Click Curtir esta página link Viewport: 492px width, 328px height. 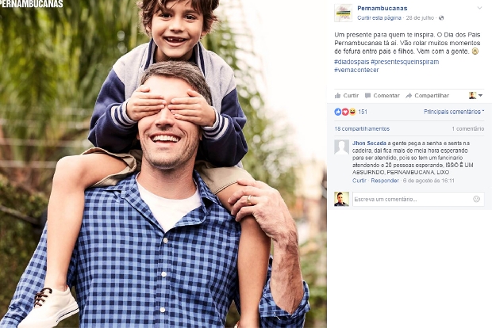(x=379, y=18)
